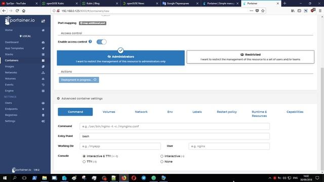Select the Restricted access option

(250, 57)
